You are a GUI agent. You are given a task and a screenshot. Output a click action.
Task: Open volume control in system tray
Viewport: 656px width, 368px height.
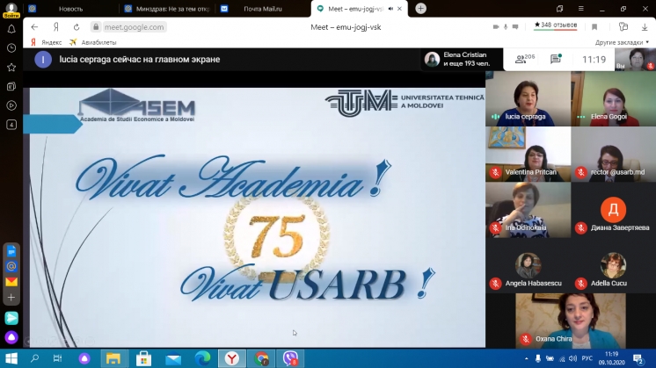572,358
